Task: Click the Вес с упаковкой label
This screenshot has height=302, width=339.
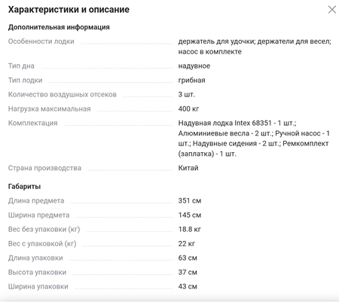Action: pos(42,244)
